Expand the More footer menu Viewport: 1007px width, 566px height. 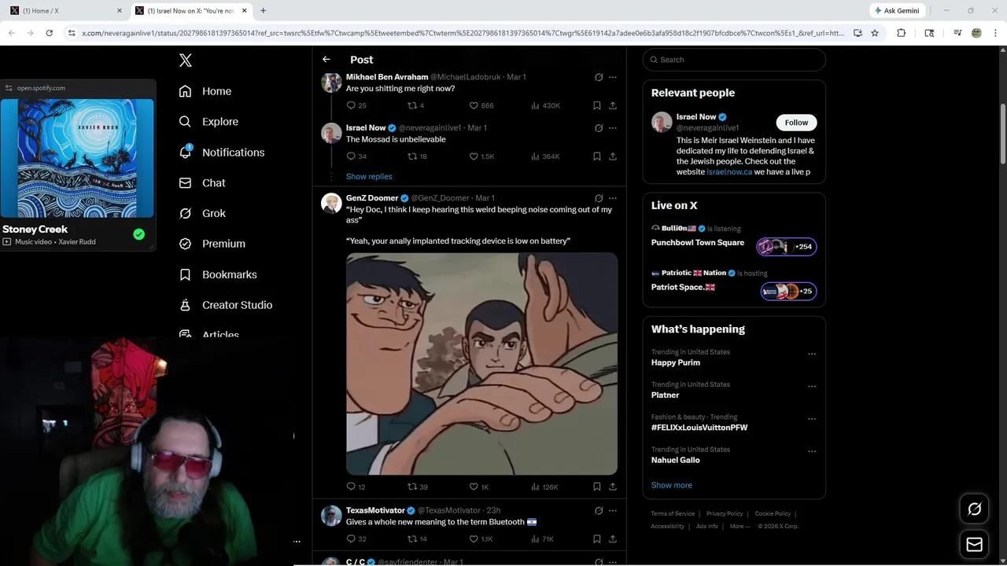tap(740, 527)
